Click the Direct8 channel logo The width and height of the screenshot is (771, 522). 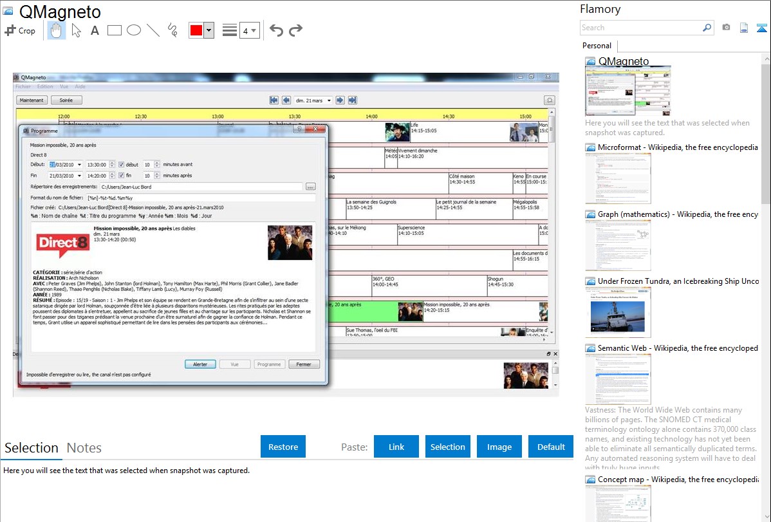pos(62,245)
